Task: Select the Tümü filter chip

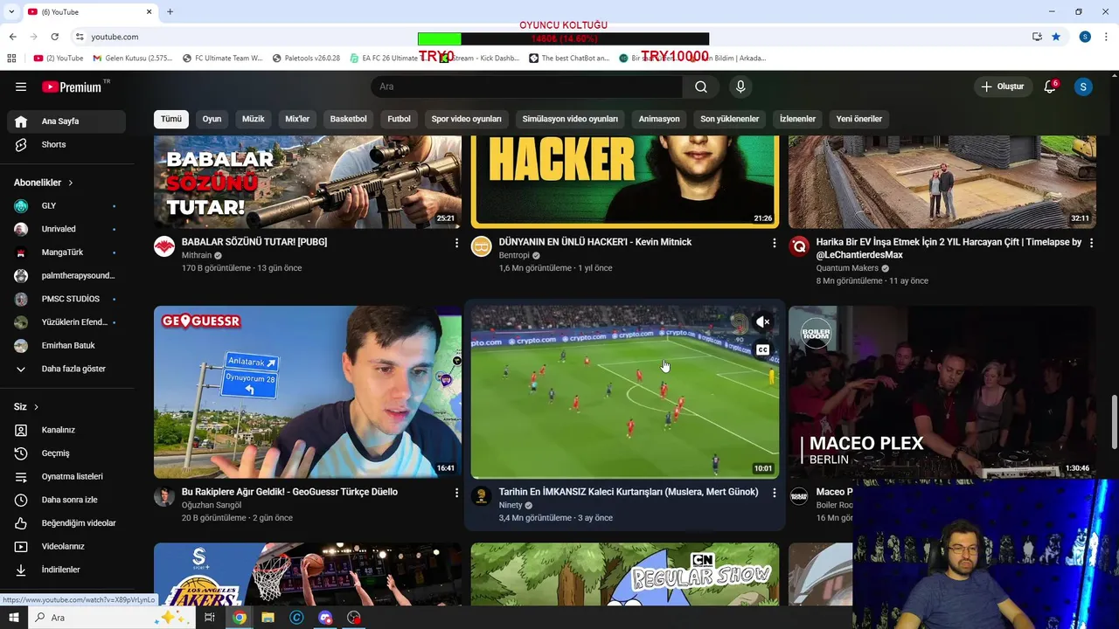Action: click(171, 119)
